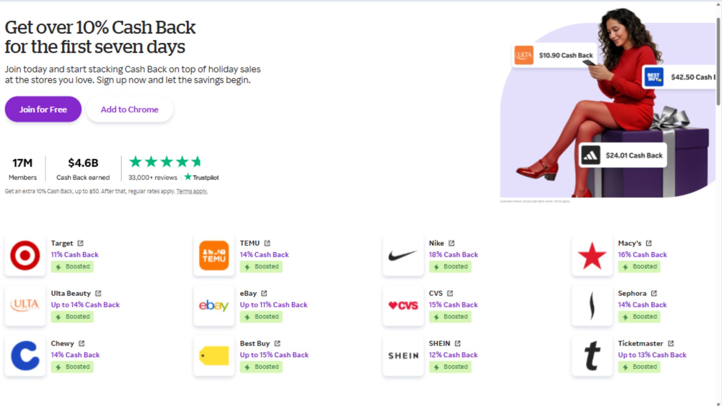Select the eBay logo tile

(x=214, y=306)
